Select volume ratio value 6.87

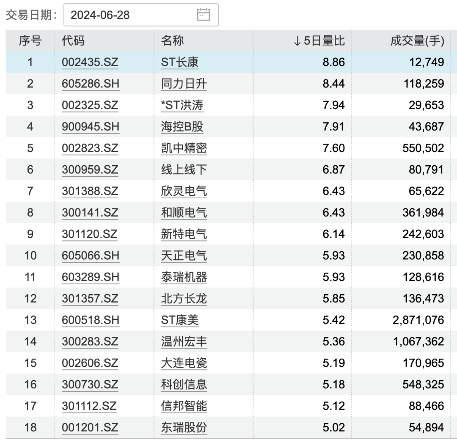(x=334, y=170)
